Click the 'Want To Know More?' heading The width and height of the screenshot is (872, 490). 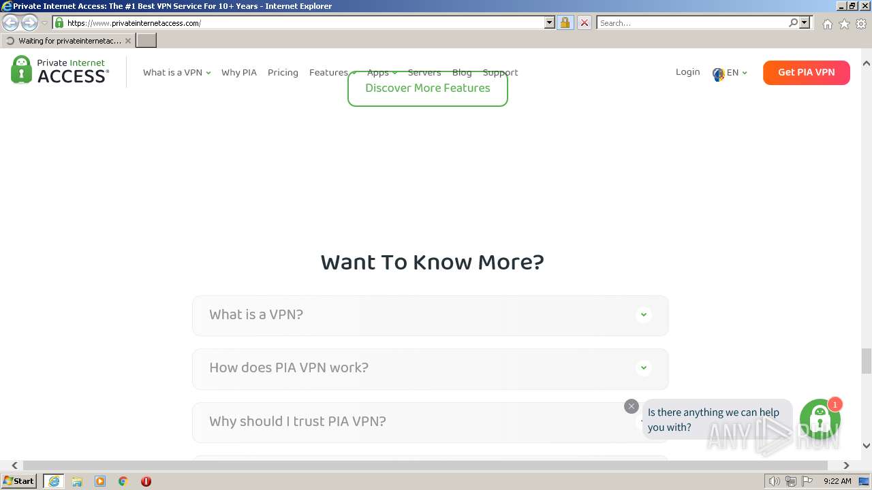(x=432, y=262)
